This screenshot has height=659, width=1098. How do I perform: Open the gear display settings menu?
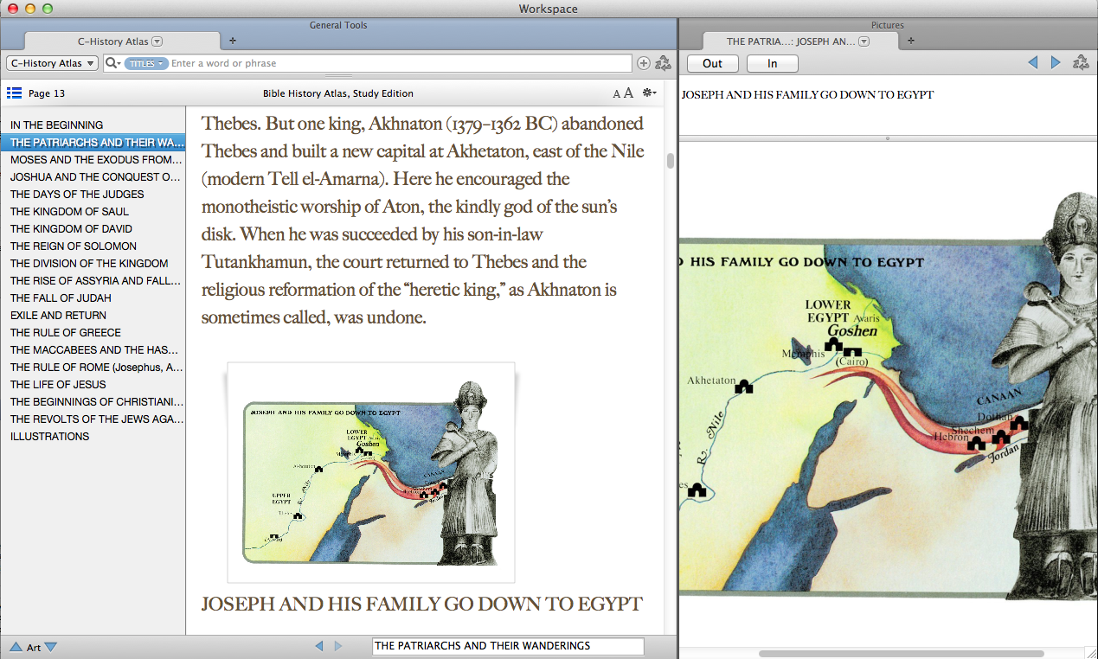coord(649,93)
